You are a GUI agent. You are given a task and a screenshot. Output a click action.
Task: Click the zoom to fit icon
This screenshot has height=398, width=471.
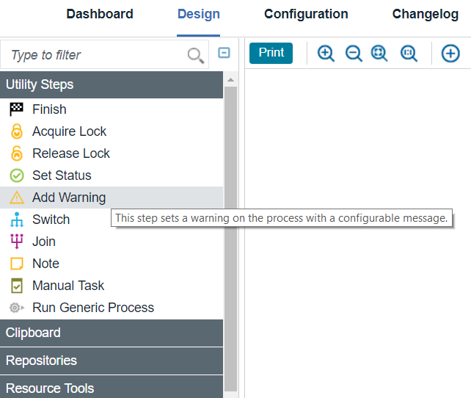(x=380, y=54)
